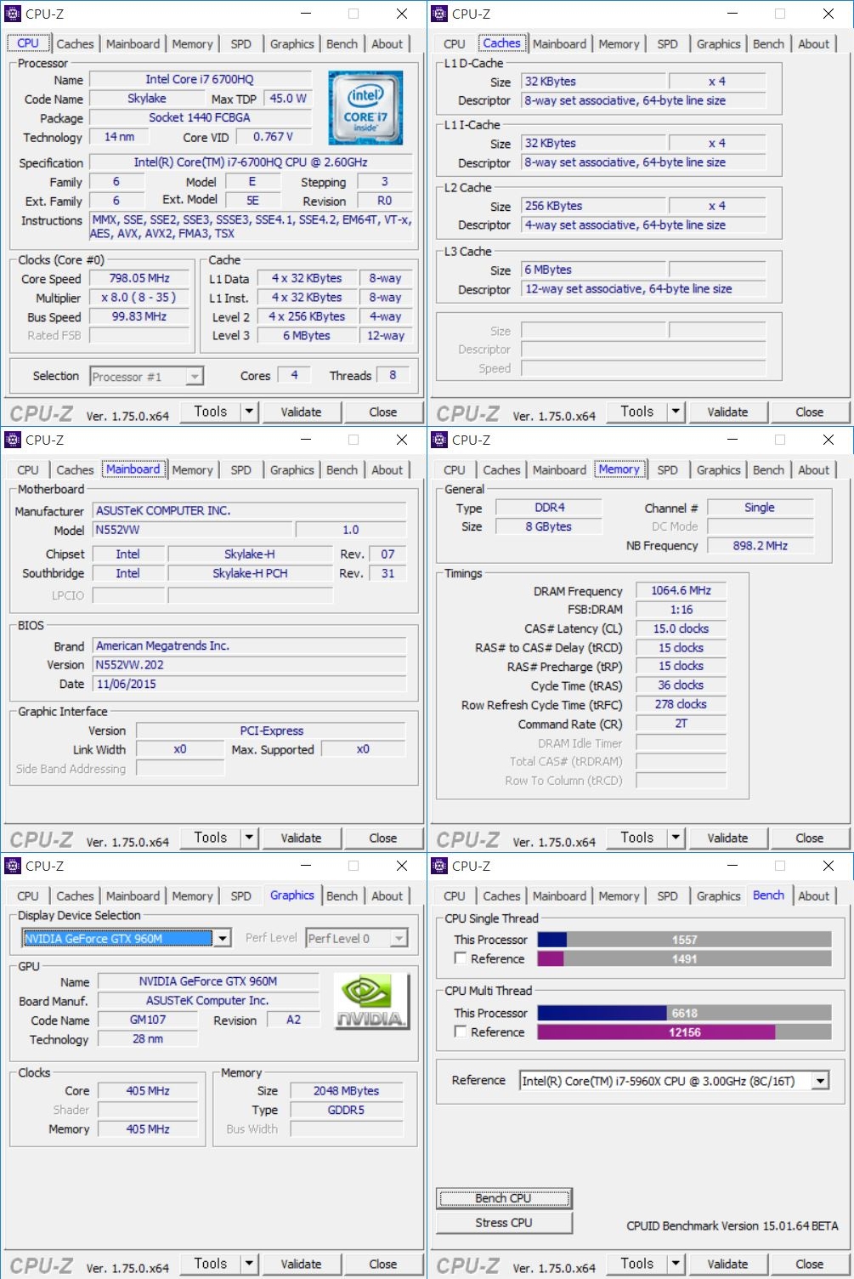Viewport: 854px width, 1279px height.
Task: Click the Intel Core i7 logo in CPU window
Action: 366,107
